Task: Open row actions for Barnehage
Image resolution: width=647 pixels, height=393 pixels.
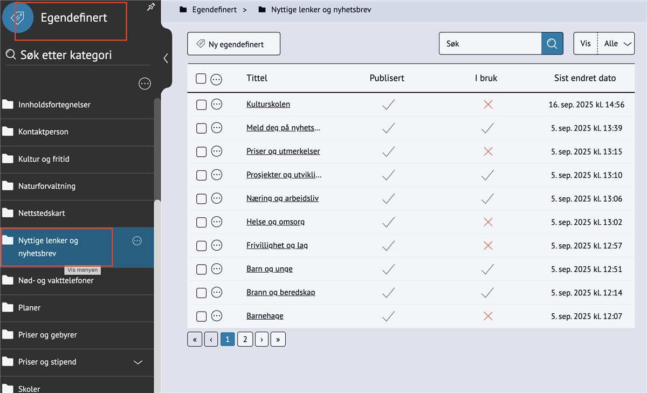Action: (x=217, y=316)
